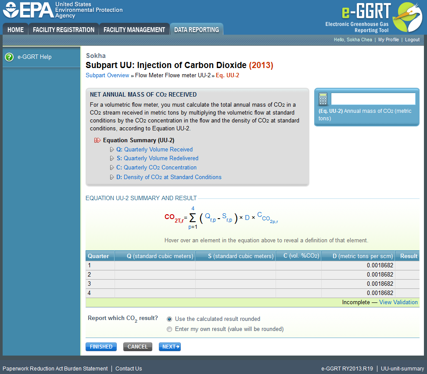Open Paperwork Reduction Act Burden Statement

click(x=55, y=369)
